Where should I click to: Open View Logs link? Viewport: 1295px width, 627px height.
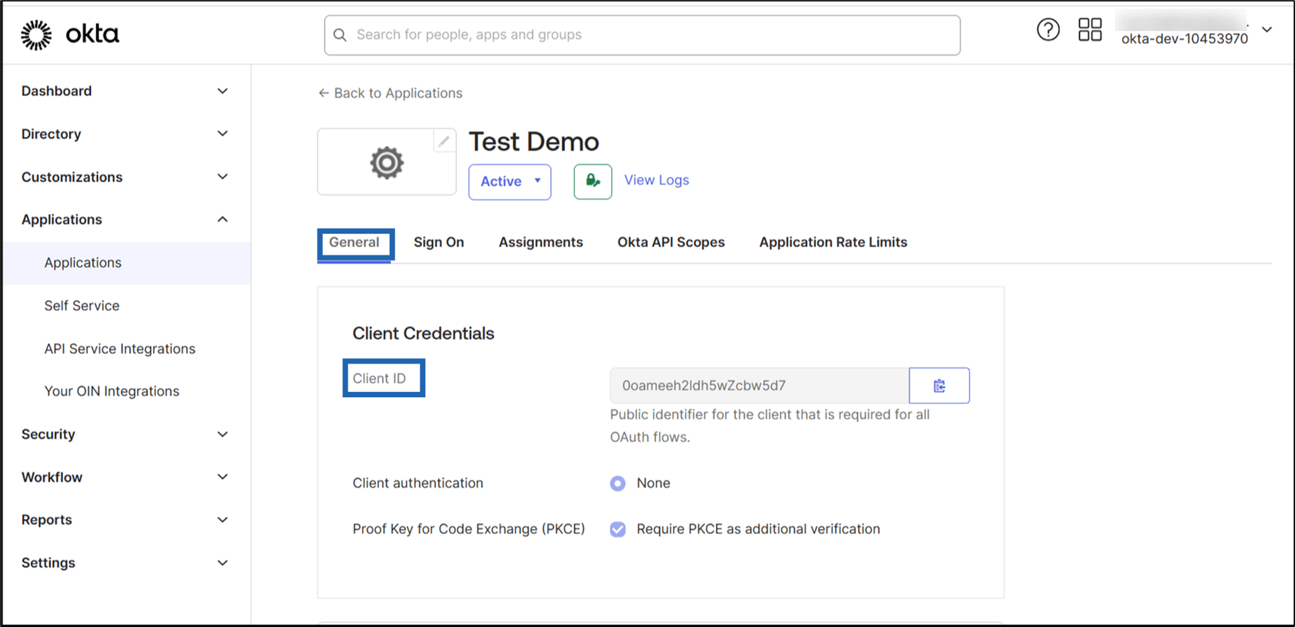(657, 180)
